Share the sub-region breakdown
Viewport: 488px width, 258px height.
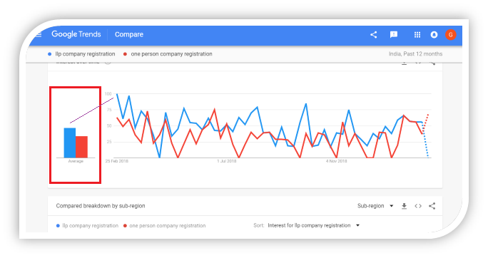(432, 206)
